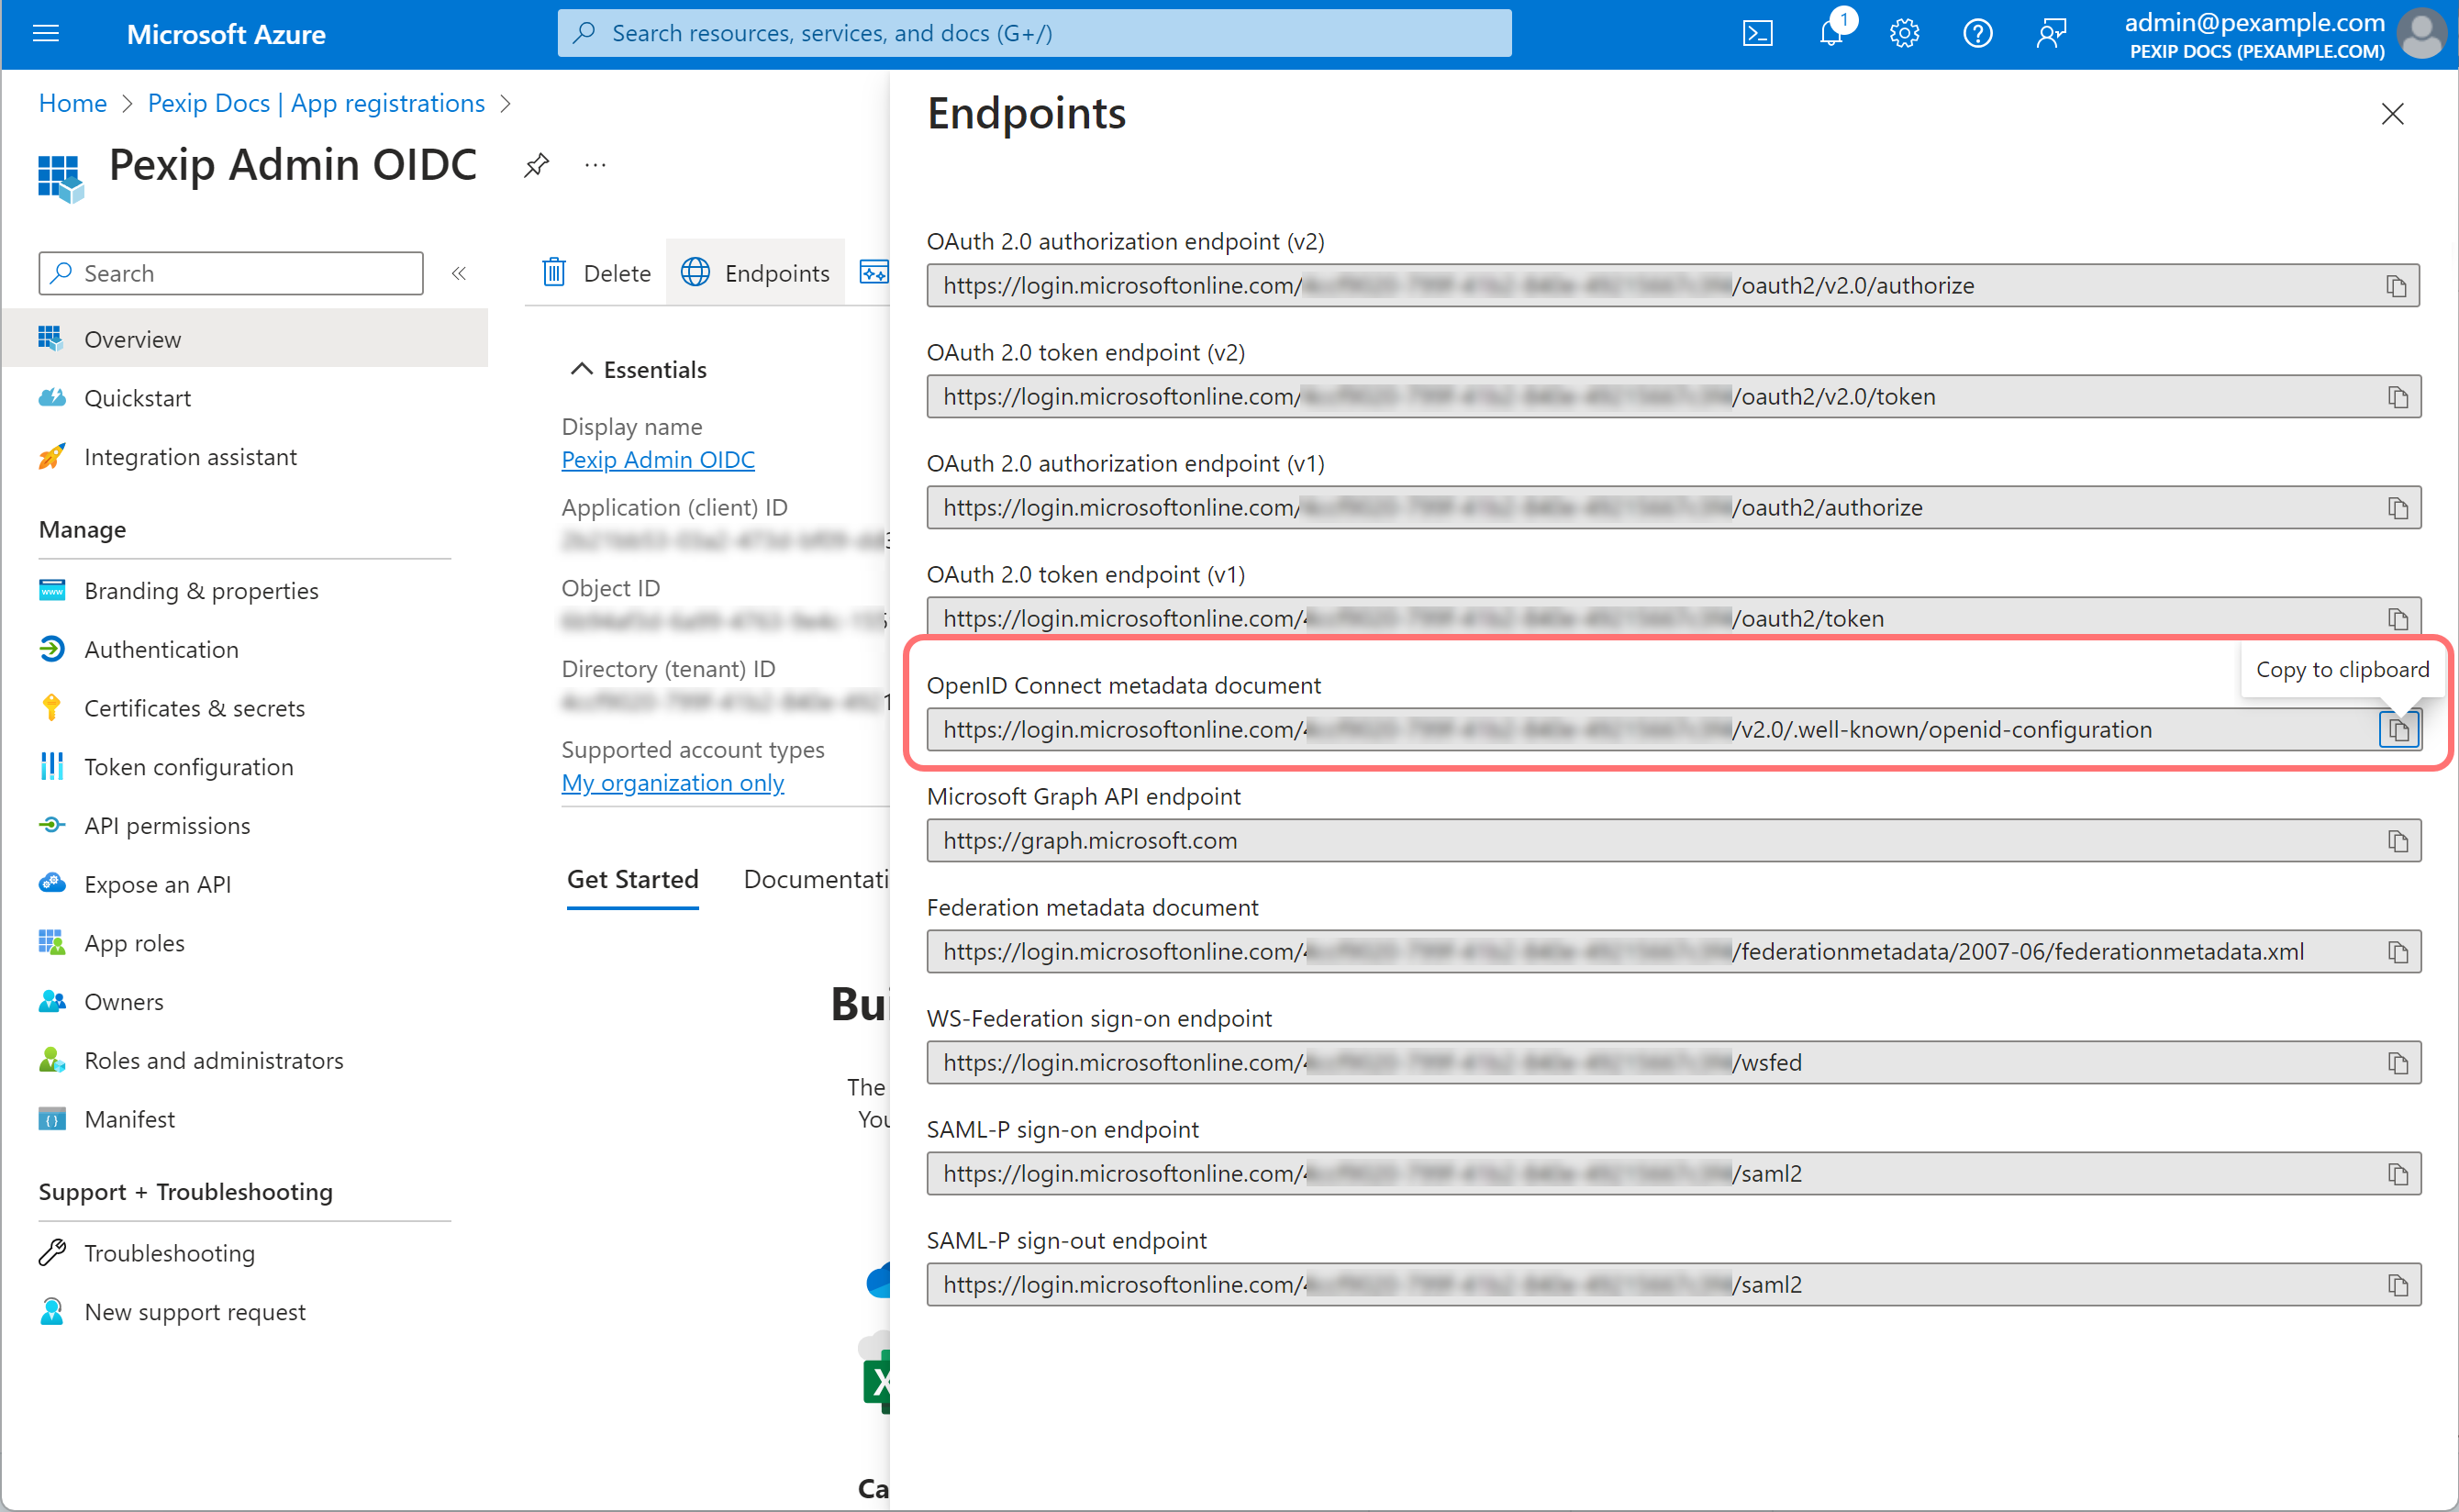Click the My organization only link
The image size is (2459, 1512).
tap(672, 783)
